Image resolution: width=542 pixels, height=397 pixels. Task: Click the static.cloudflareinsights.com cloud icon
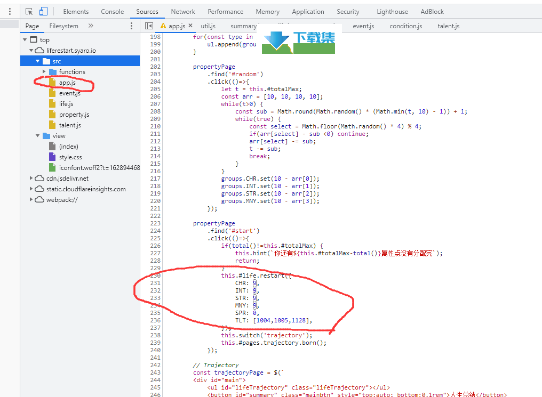coord(40,189)
